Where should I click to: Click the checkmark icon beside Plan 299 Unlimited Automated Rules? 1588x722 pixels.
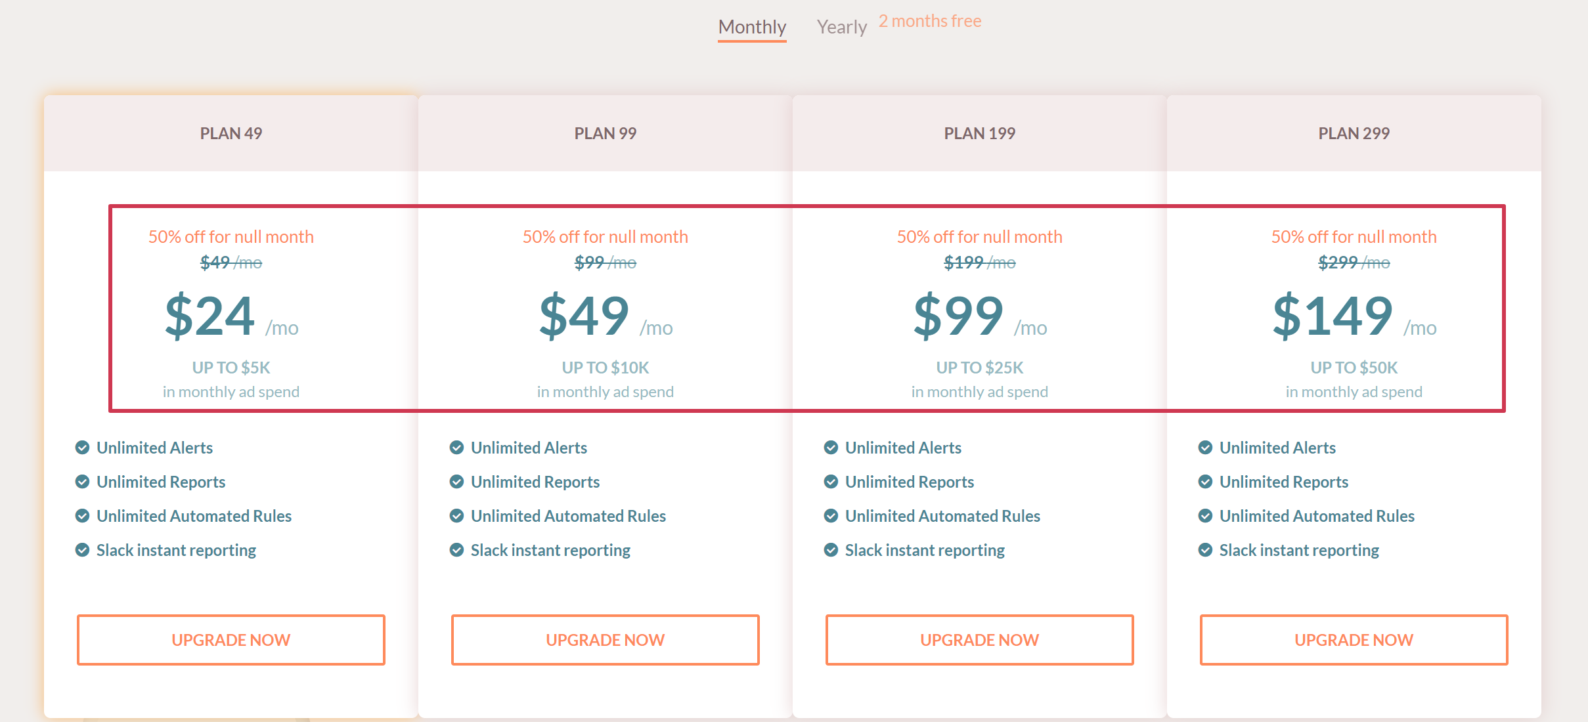pyautogui.click(x=1204, y=516)
